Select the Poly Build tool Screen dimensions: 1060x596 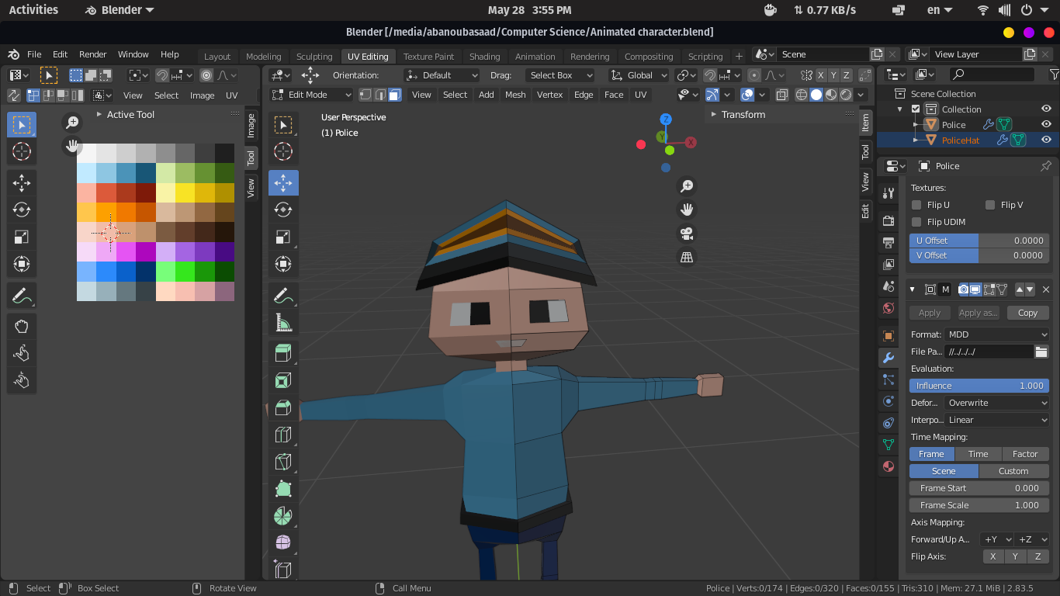(x=283, y=489)
